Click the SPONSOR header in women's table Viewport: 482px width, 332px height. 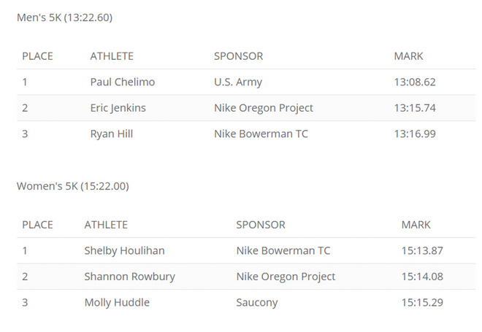point(261,225)
